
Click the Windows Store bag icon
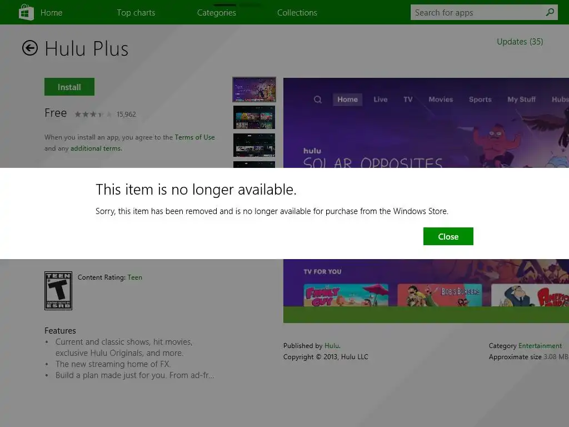coord(26,12)
